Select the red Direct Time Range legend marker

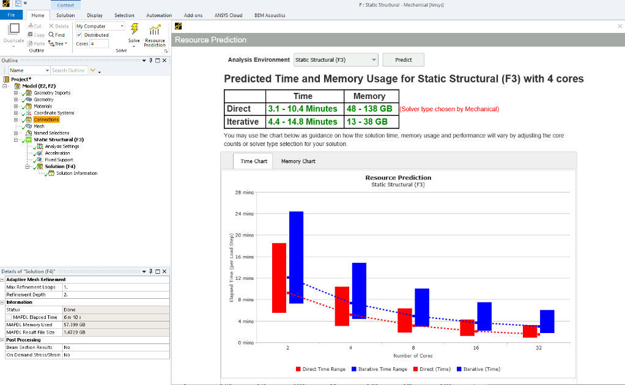pos(298,369)
